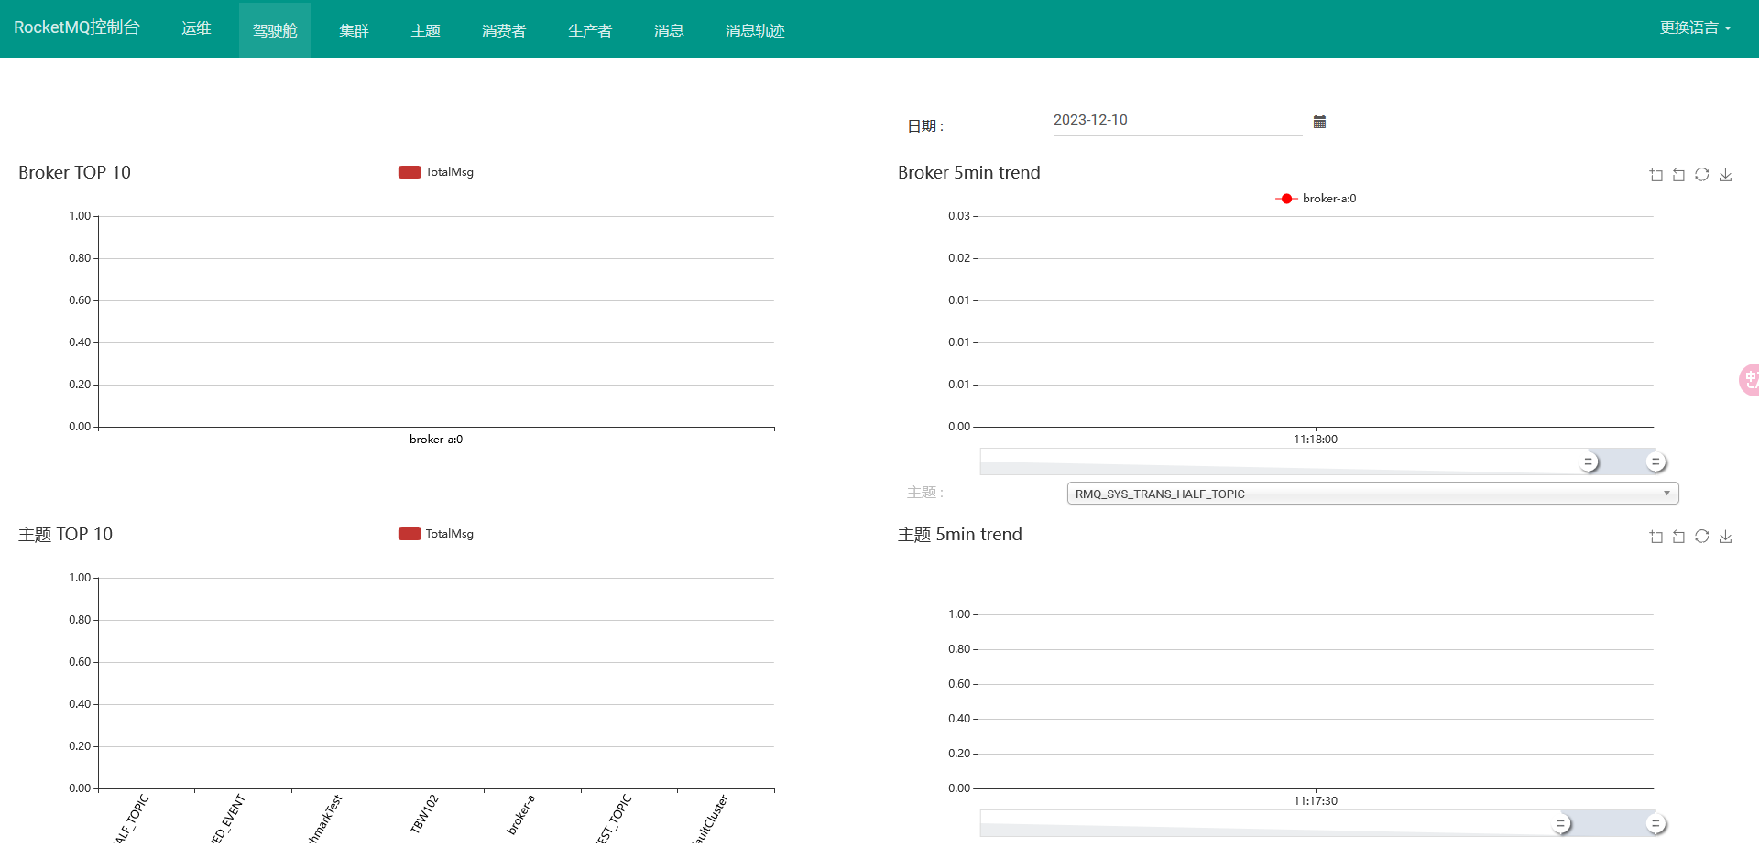Restore the Broker 5min trend chart
Image resolution: width=1759 pixels, height=858 pixels.
[x=1701, y=175]
